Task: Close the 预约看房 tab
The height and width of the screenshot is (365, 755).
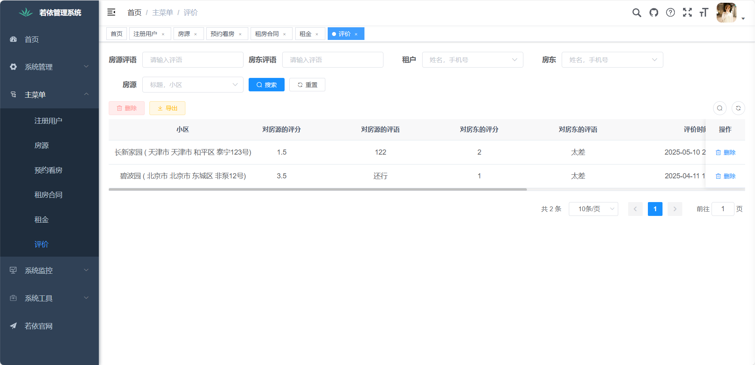Action: coord(240,34)
